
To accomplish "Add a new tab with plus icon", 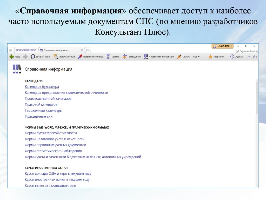I will click(87, 50).
